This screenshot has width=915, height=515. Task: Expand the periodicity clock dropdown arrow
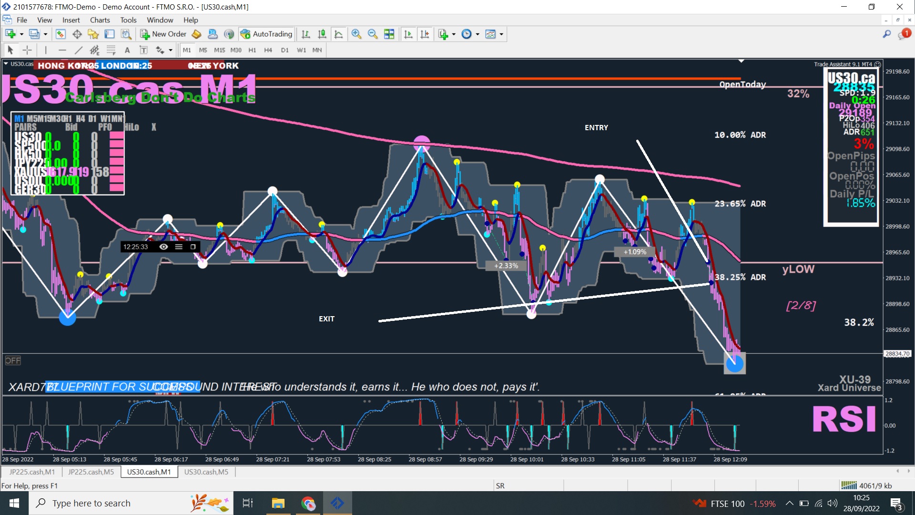coord(478,34)
